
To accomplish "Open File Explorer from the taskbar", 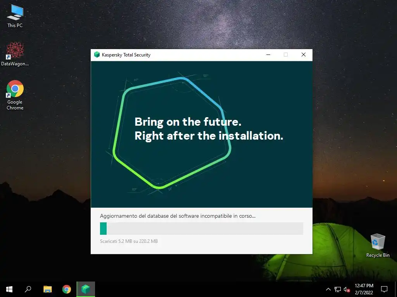I will [x=47, y=289].
